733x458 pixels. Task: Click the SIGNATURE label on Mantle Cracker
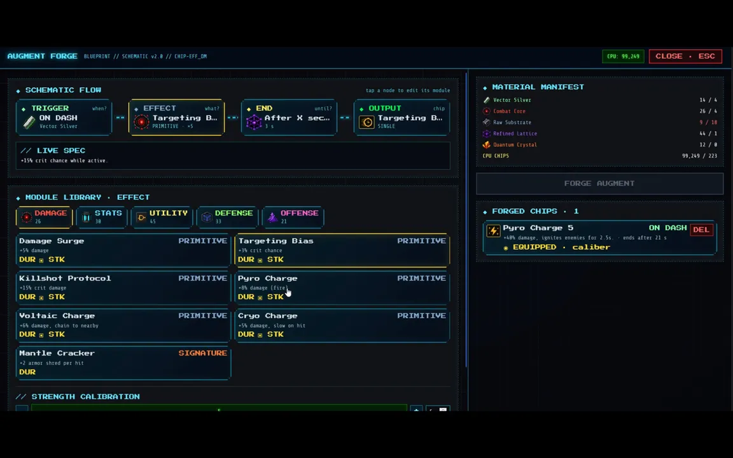click(x=203, y=353)
